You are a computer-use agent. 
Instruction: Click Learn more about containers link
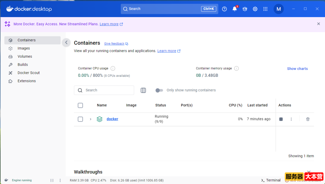point(167,51)
